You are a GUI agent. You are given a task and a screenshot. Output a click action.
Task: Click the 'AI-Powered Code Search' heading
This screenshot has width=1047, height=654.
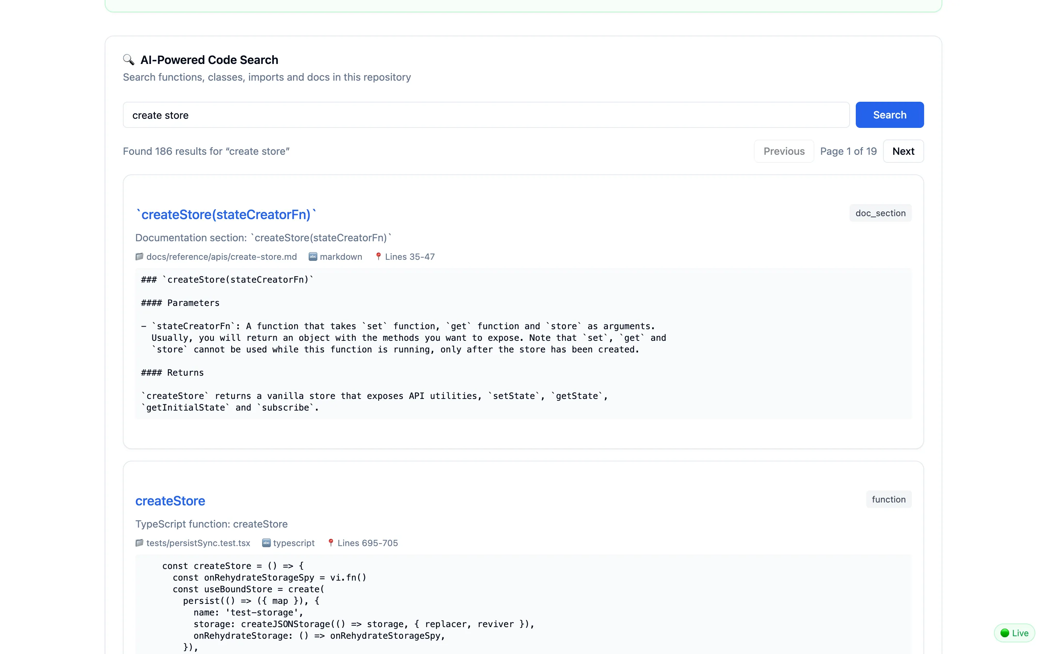click(x=209, y=60)
